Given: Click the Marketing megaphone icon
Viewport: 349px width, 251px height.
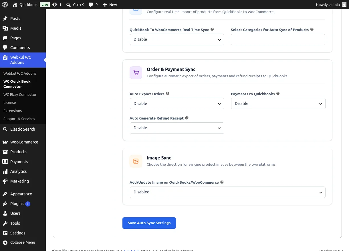Looking at the screenshot, I should (x=5, y=181).
